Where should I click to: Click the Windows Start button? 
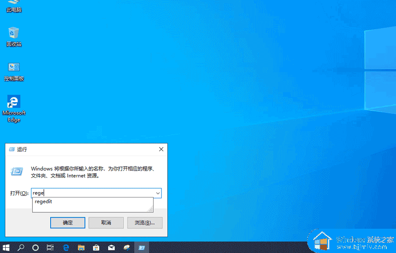(x=6, y=247)
